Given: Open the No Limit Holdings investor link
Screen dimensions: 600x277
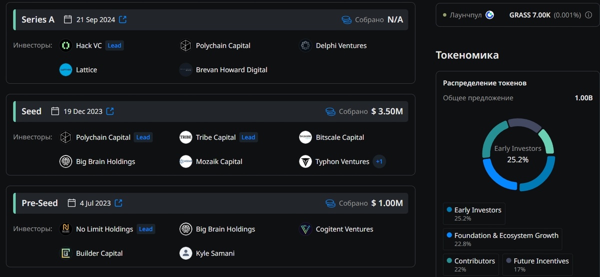Looking at the screenshot, I should (x=104, y=229).
